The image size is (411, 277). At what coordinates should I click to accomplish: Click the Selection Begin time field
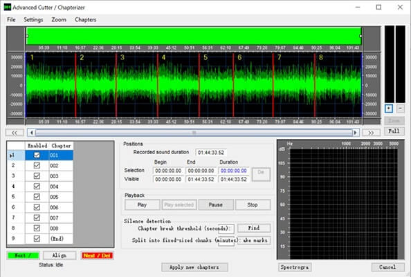pyautogui.click(x=169, y=171)
